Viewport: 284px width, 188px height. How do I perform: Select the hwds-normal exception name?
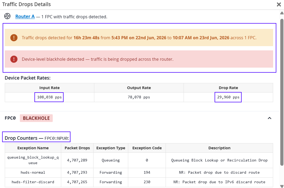(33, 172)
